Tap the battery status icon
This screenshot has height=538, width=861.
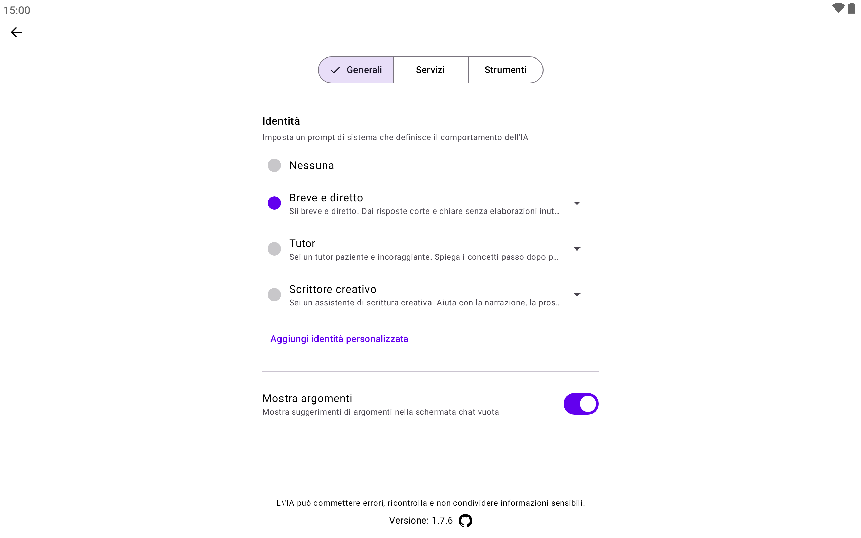pos(851,8)
